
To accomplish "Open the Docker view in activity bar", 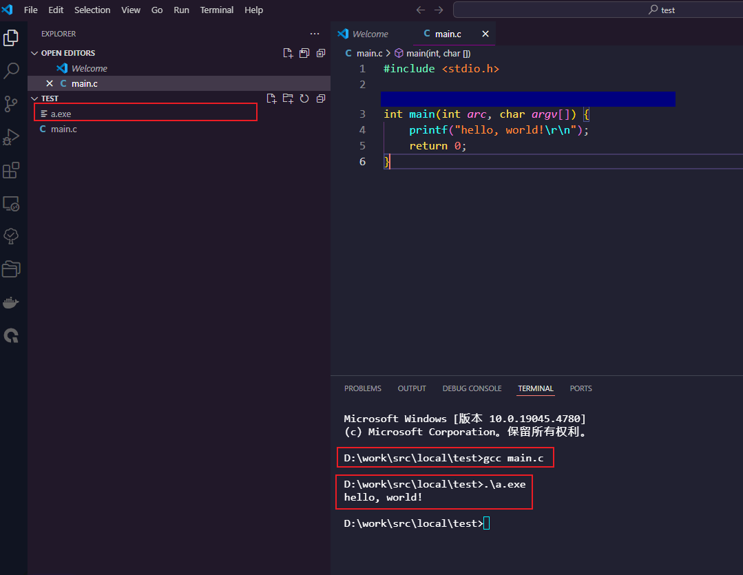I will pyautogui.click(x=11, y=302).
